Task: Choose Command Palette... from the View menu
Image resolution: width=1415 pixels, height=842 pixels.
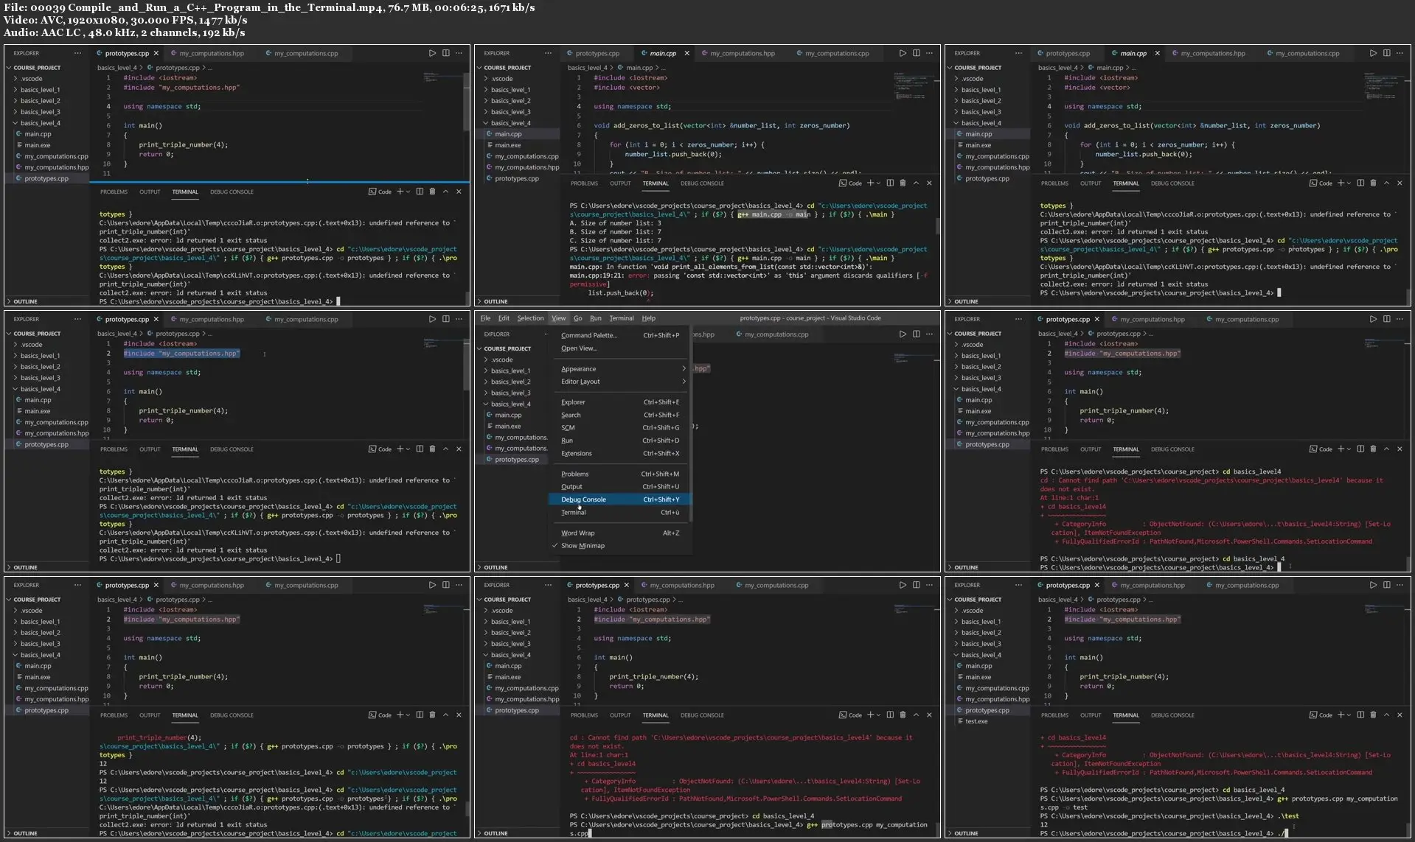Action: 588,335
